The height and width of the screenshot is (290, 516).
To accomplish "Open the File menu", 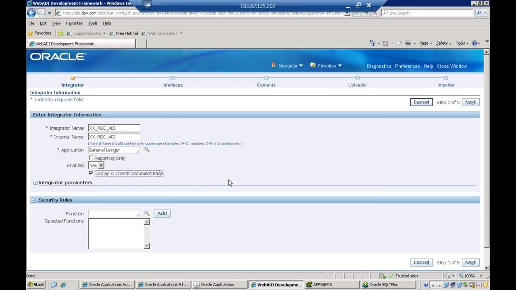I will coord(31,23).
